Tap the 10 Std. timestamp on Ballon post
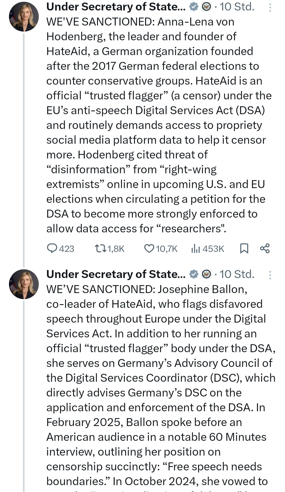This screenshot has height=492, width=285. [x=237, y=275]
